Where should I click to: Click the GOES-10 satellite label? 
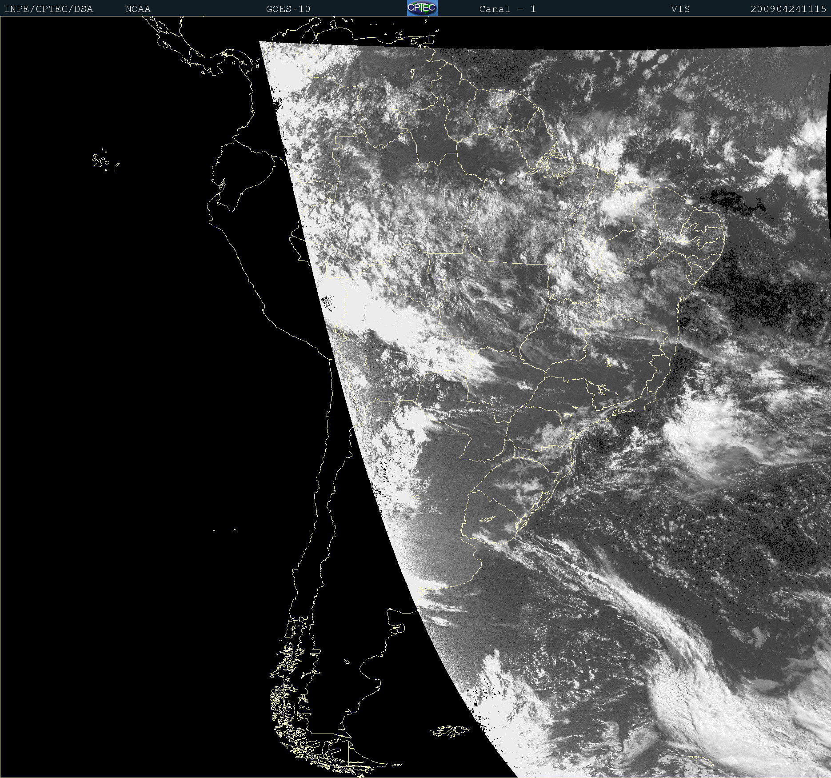(288, 9)
